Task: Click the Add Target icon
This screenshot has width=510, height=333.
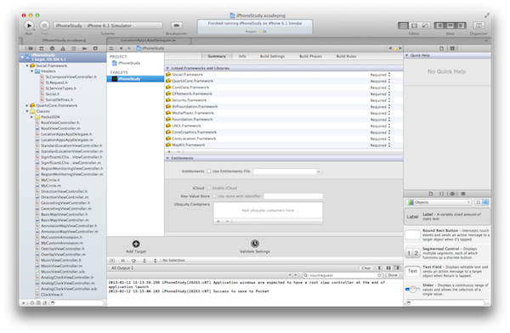Action: (136, 244)
